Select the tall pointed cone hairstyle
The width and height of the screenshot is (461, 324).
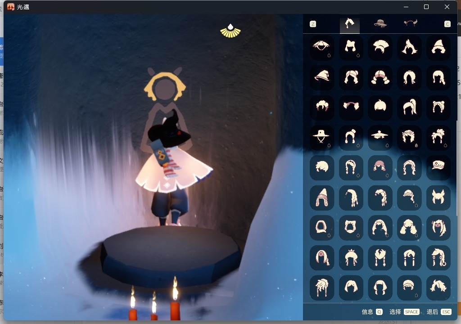[x=438, y=48]
